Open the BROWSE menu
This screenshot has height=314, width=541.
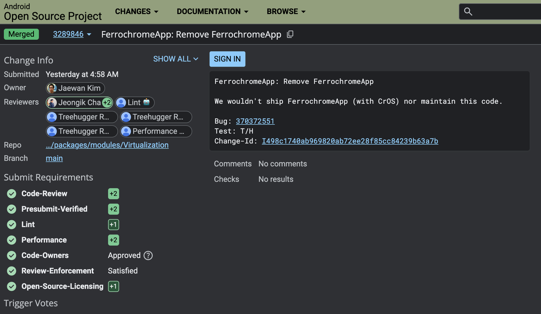click(x=286, y=11)
